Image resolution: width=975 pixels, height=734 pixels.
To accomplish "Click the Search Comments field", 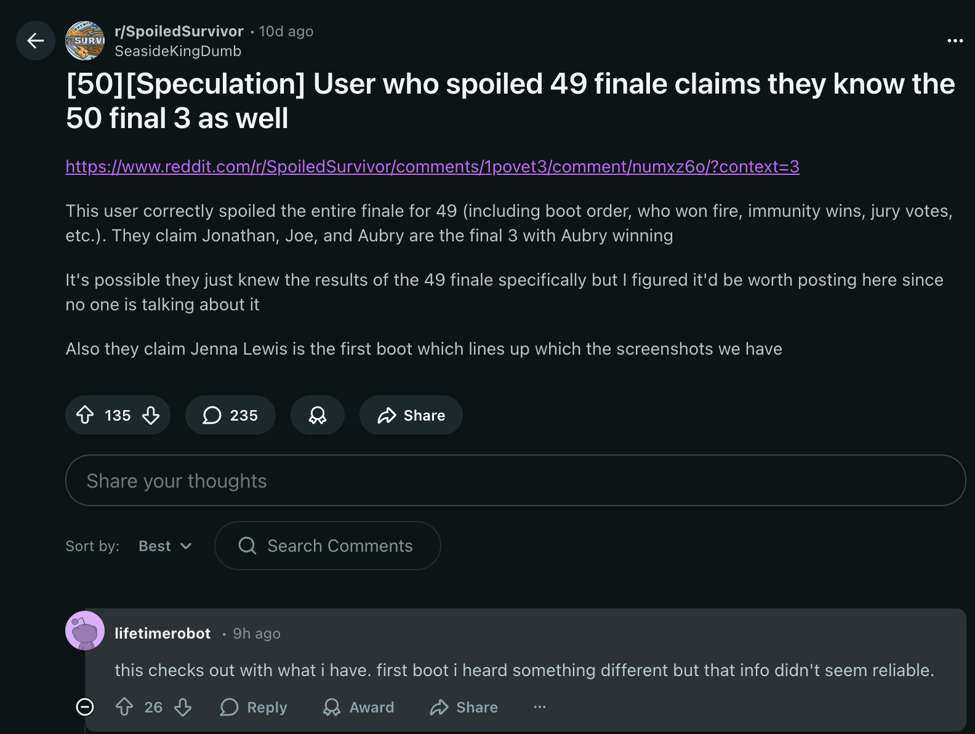I will [327, 546].
